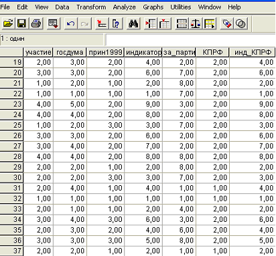Open the Edit menu
The image size is (276, 256).
[22, 7]
